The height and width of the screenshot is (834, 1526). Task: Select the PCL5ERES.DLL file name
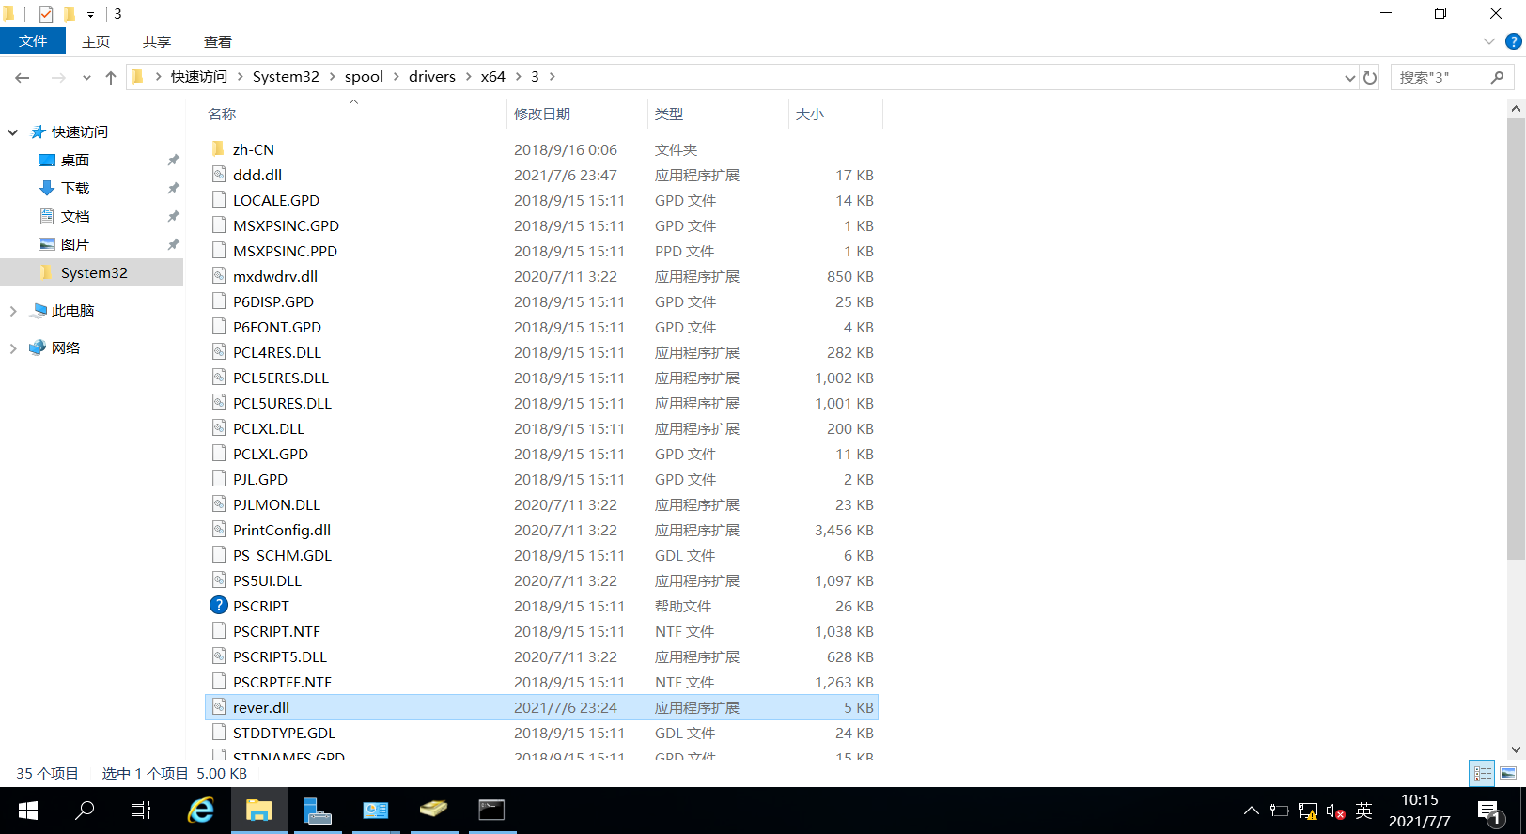coord(281,378)
